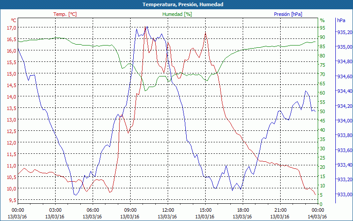Select the green "0" humidity tick
This screenshot has height=221, width=353.
321,204
